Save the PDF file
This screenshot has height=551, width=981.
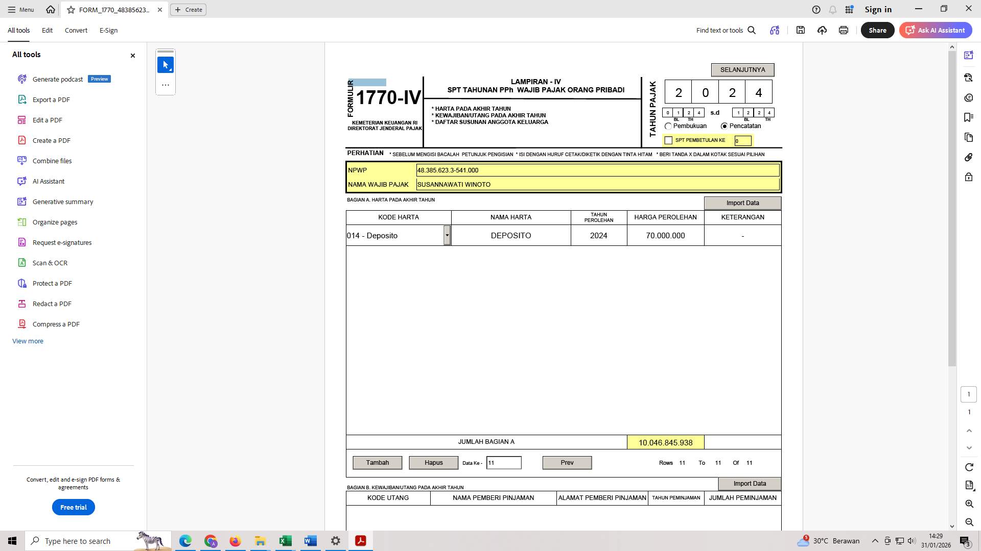[801, 30]
